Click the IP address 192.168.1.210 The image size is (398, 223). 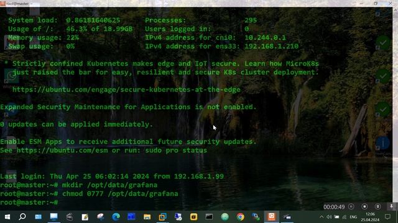pyautogui.click(x=271, y=46)
